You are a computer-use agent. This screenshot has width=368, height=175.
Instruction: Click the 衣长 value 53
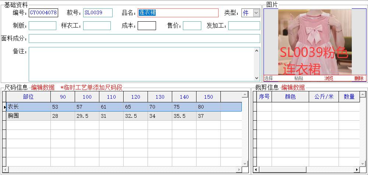(x=63, y=107)
